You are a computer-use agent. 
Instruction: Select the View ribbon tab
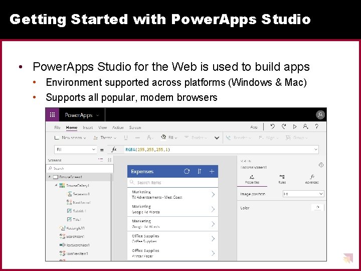[x=102, y=127]
